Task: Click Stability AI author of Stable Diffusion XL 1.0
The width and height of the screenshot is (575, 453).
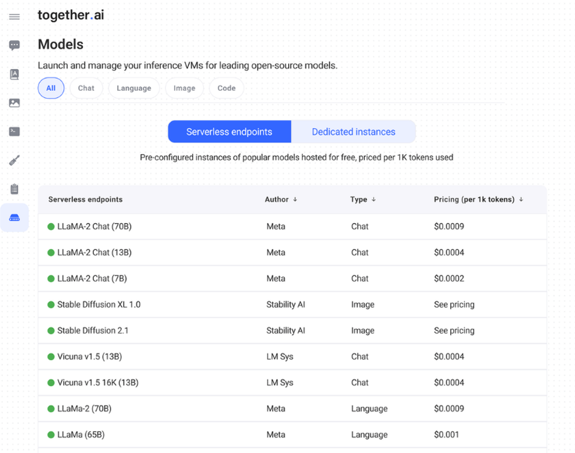Action: pyautogui.click(x=286, y=305)
